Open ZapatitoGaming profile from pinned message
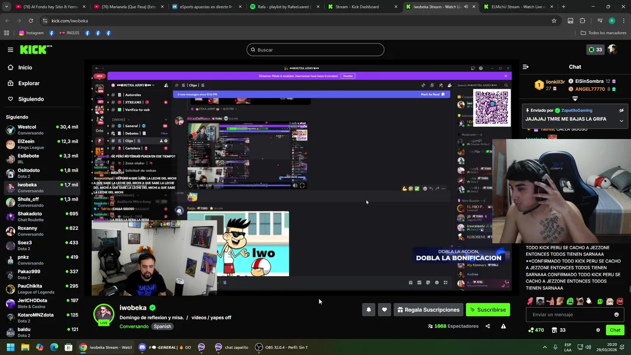Image resolution: width=631 pixels, height=355 pixels. tap(577, 110)
